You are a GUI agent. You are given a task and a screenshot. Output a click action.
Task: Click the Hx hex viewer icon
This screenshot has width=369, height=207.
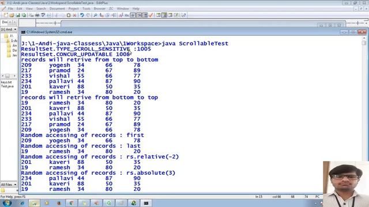click(127, 16)
